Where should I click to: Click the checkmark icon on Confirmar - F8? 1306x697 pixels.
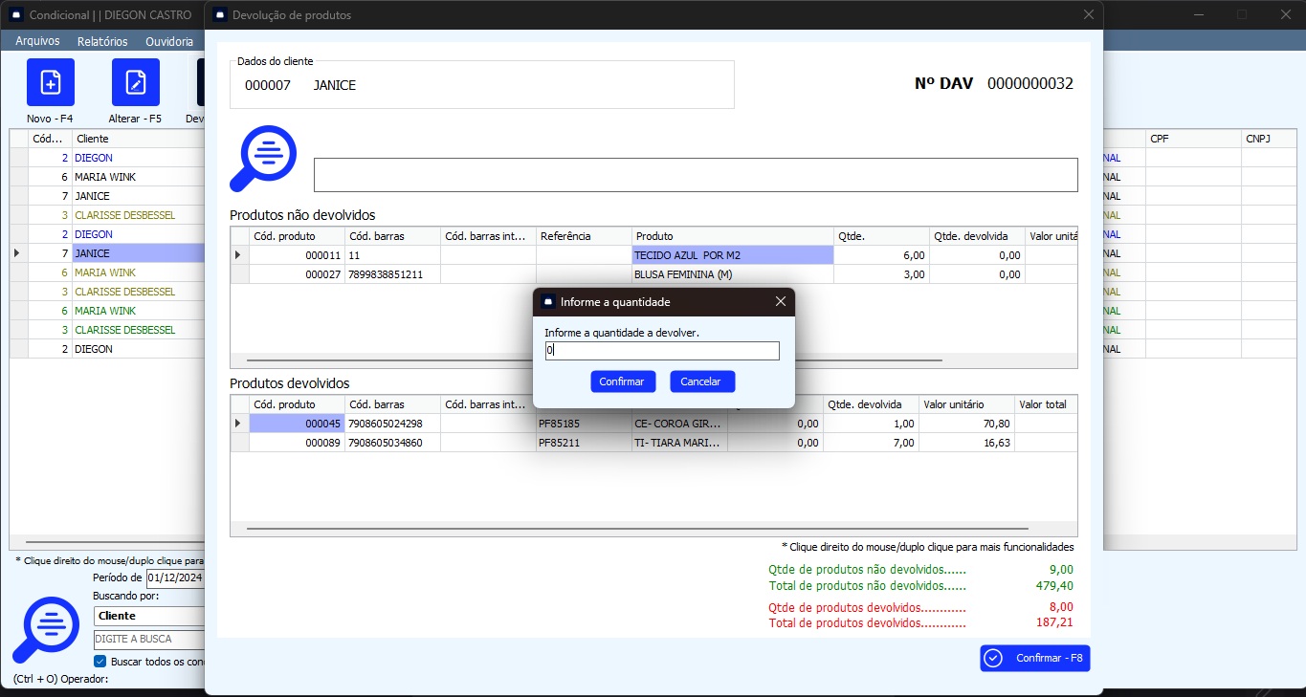tap(993, 658)
